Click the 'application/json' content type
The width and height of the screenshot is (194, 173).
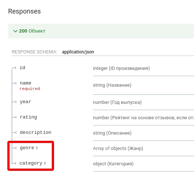(78, 52)
